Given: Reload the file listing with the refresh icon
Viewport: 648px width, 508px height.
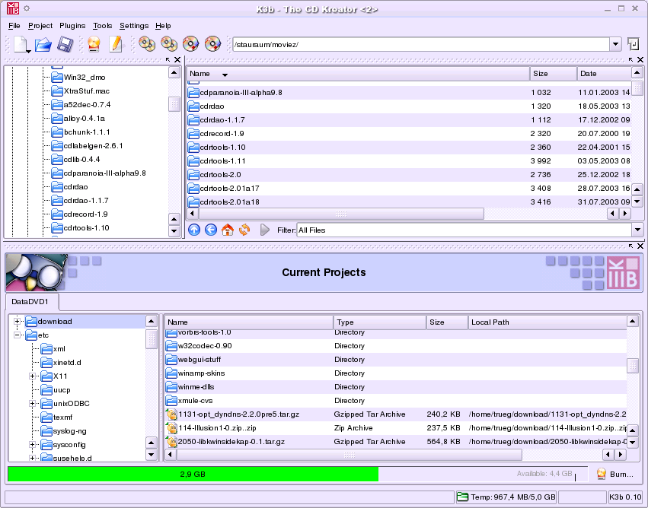Looking at the screenshot, I should [244, 229].
